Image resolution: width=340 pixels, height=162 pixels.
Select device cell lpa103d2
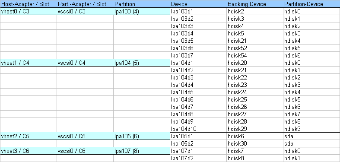tap(198, 19)
